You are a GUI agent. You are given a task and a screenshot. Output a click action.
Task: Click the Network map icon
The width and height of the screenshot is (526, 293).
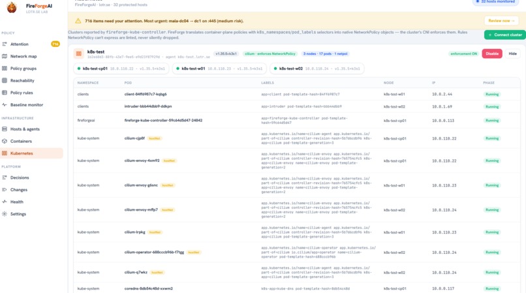pyautogui.click(x=5, y=56)
